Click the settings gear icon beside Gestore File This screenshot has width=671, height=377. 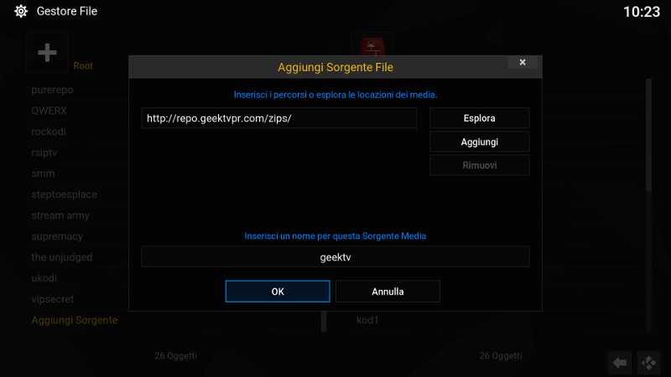(20, 11)
